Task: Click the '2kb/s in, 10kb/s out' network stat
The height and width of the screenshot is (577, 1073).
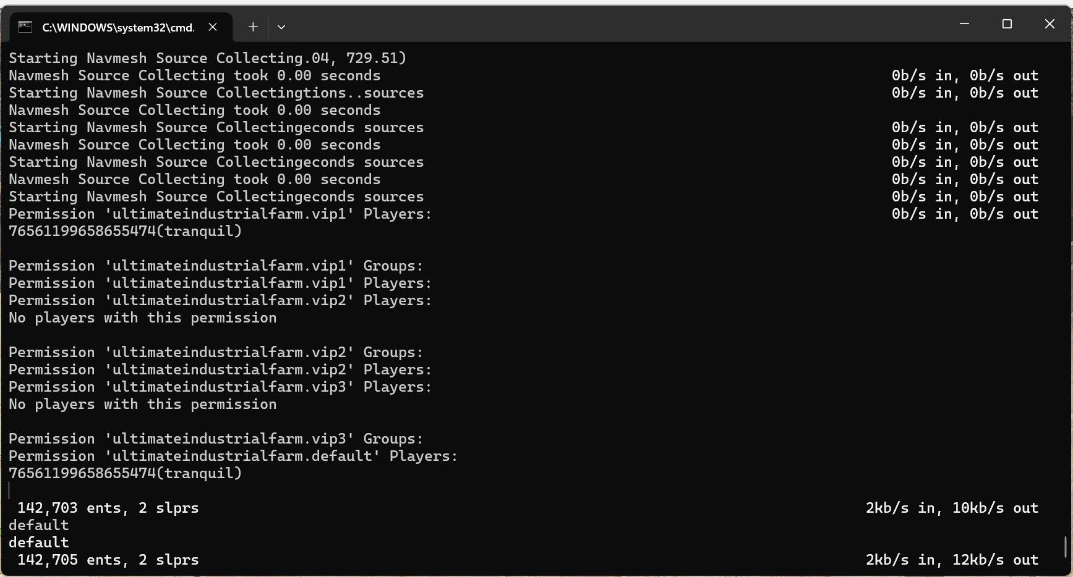Action: (x=951, y=508)
